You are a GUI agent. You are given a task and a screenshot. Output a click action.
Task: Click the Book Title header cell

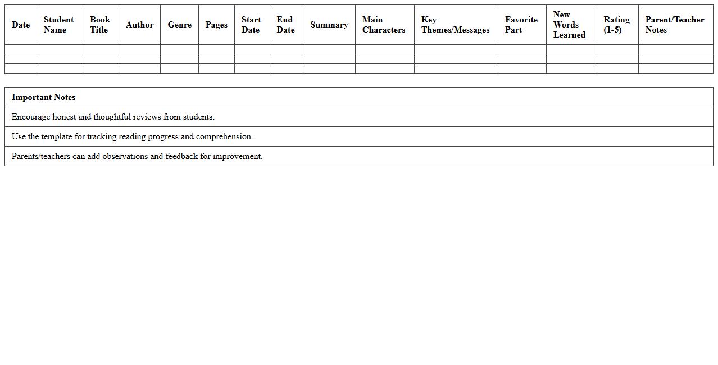[100, 25]
